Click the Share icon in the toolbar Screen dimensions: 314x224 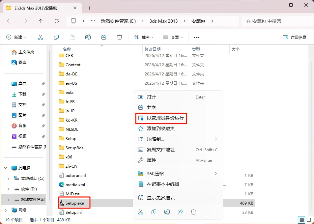pos(104,37)
